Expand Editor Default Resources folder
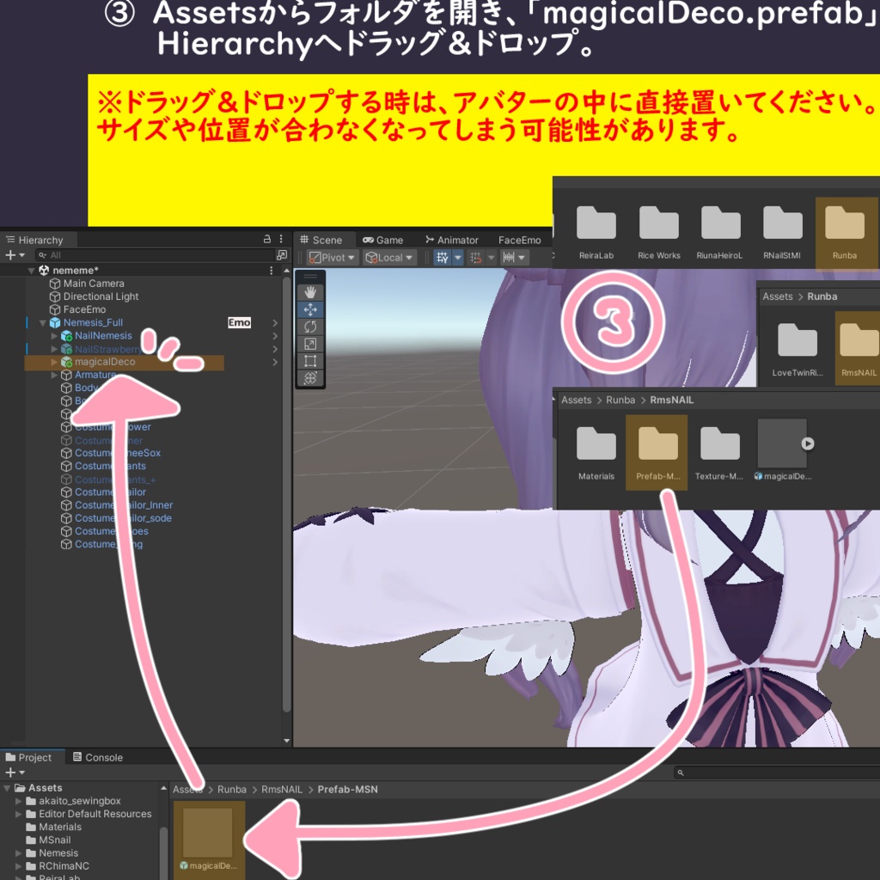The width and height of the screenshot is (880, 880). [19, 814]
